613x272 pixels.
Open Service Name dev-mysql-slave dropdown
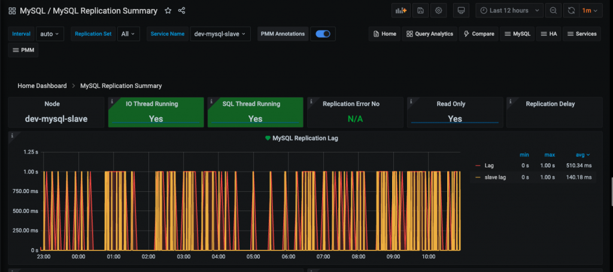tap(220, 34)
